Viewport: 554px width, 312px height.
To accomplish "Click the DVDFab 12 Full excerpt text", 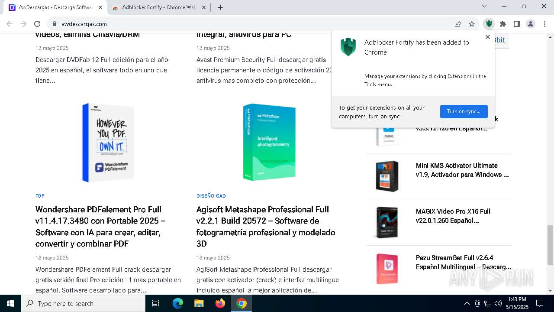I will pos(102,70).
